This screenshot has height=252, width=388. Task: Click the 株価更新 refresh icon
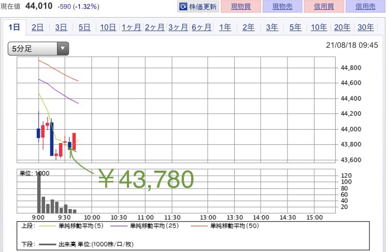tap(183, 6)
